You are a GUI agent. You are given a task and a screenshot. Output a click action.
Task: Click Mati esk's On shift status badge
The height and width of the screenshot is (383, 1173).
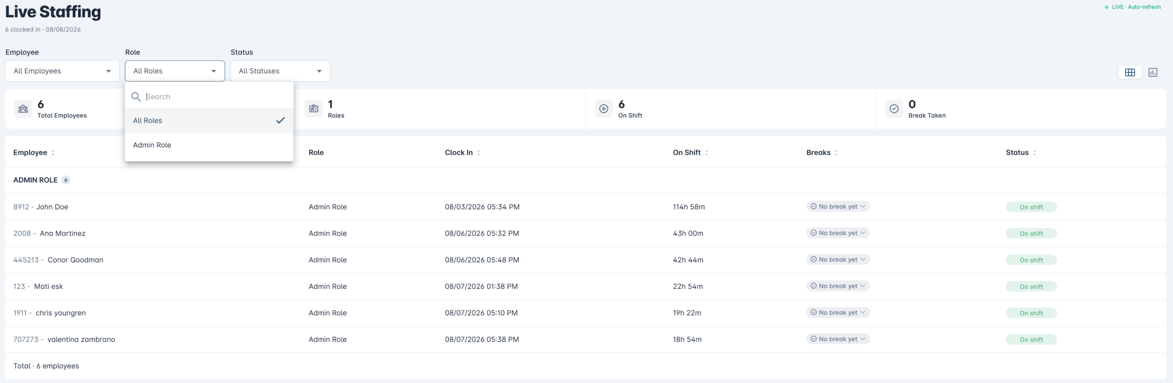point(1031,286)
